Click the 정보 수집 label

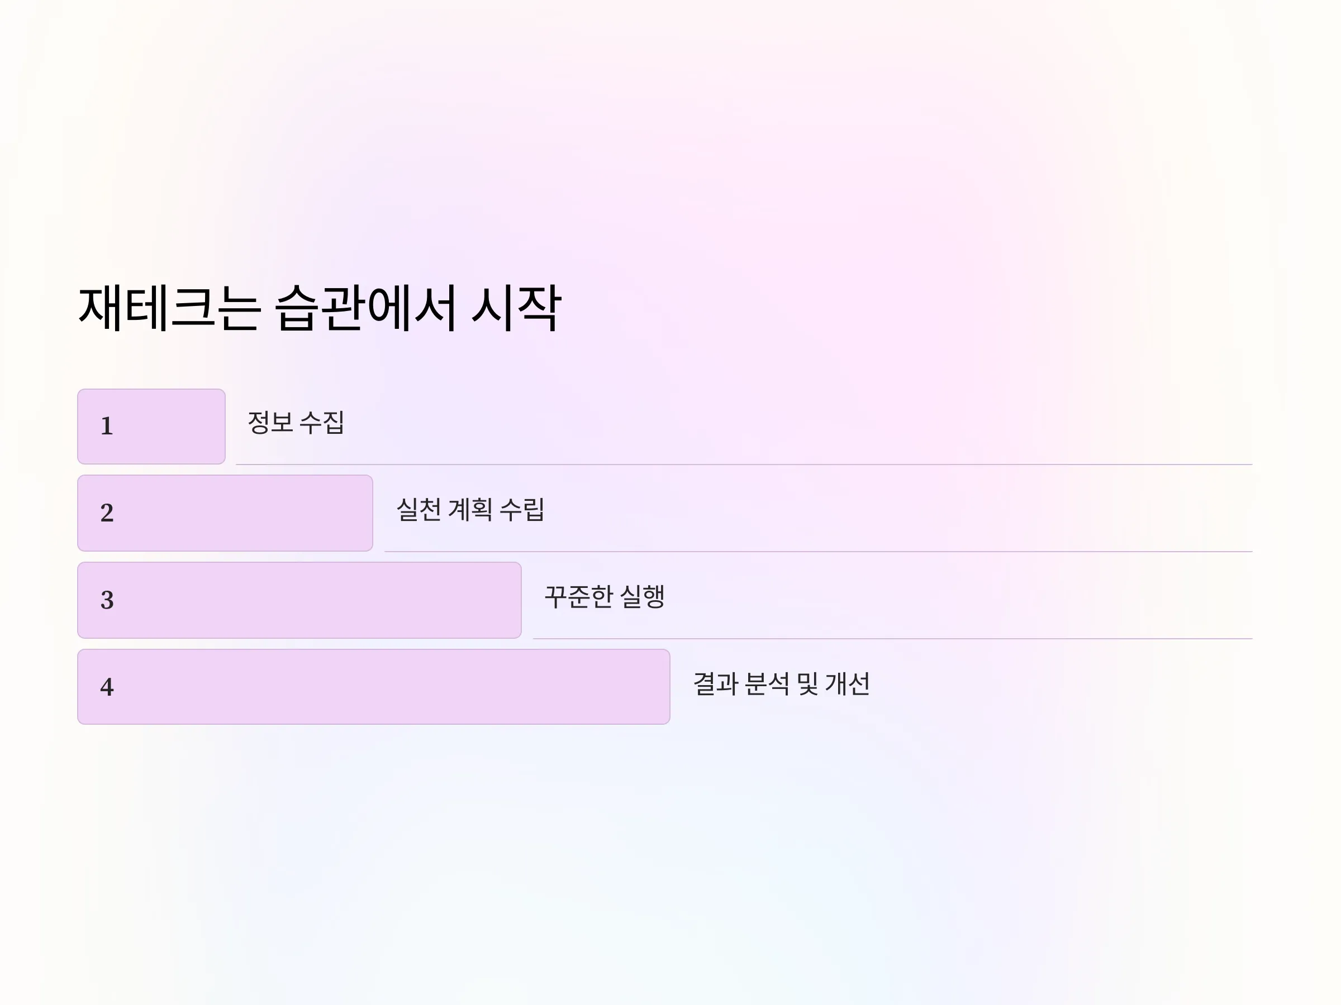tap(296, 422)
